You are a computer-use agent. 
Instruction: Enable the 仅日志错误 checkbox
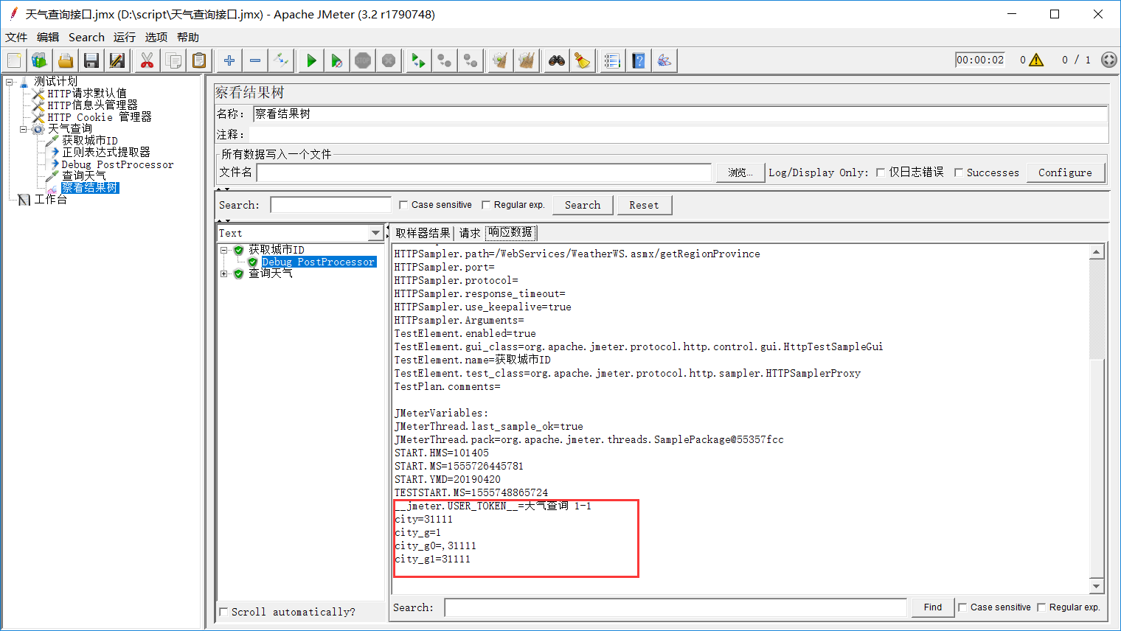tap(881, 172)
